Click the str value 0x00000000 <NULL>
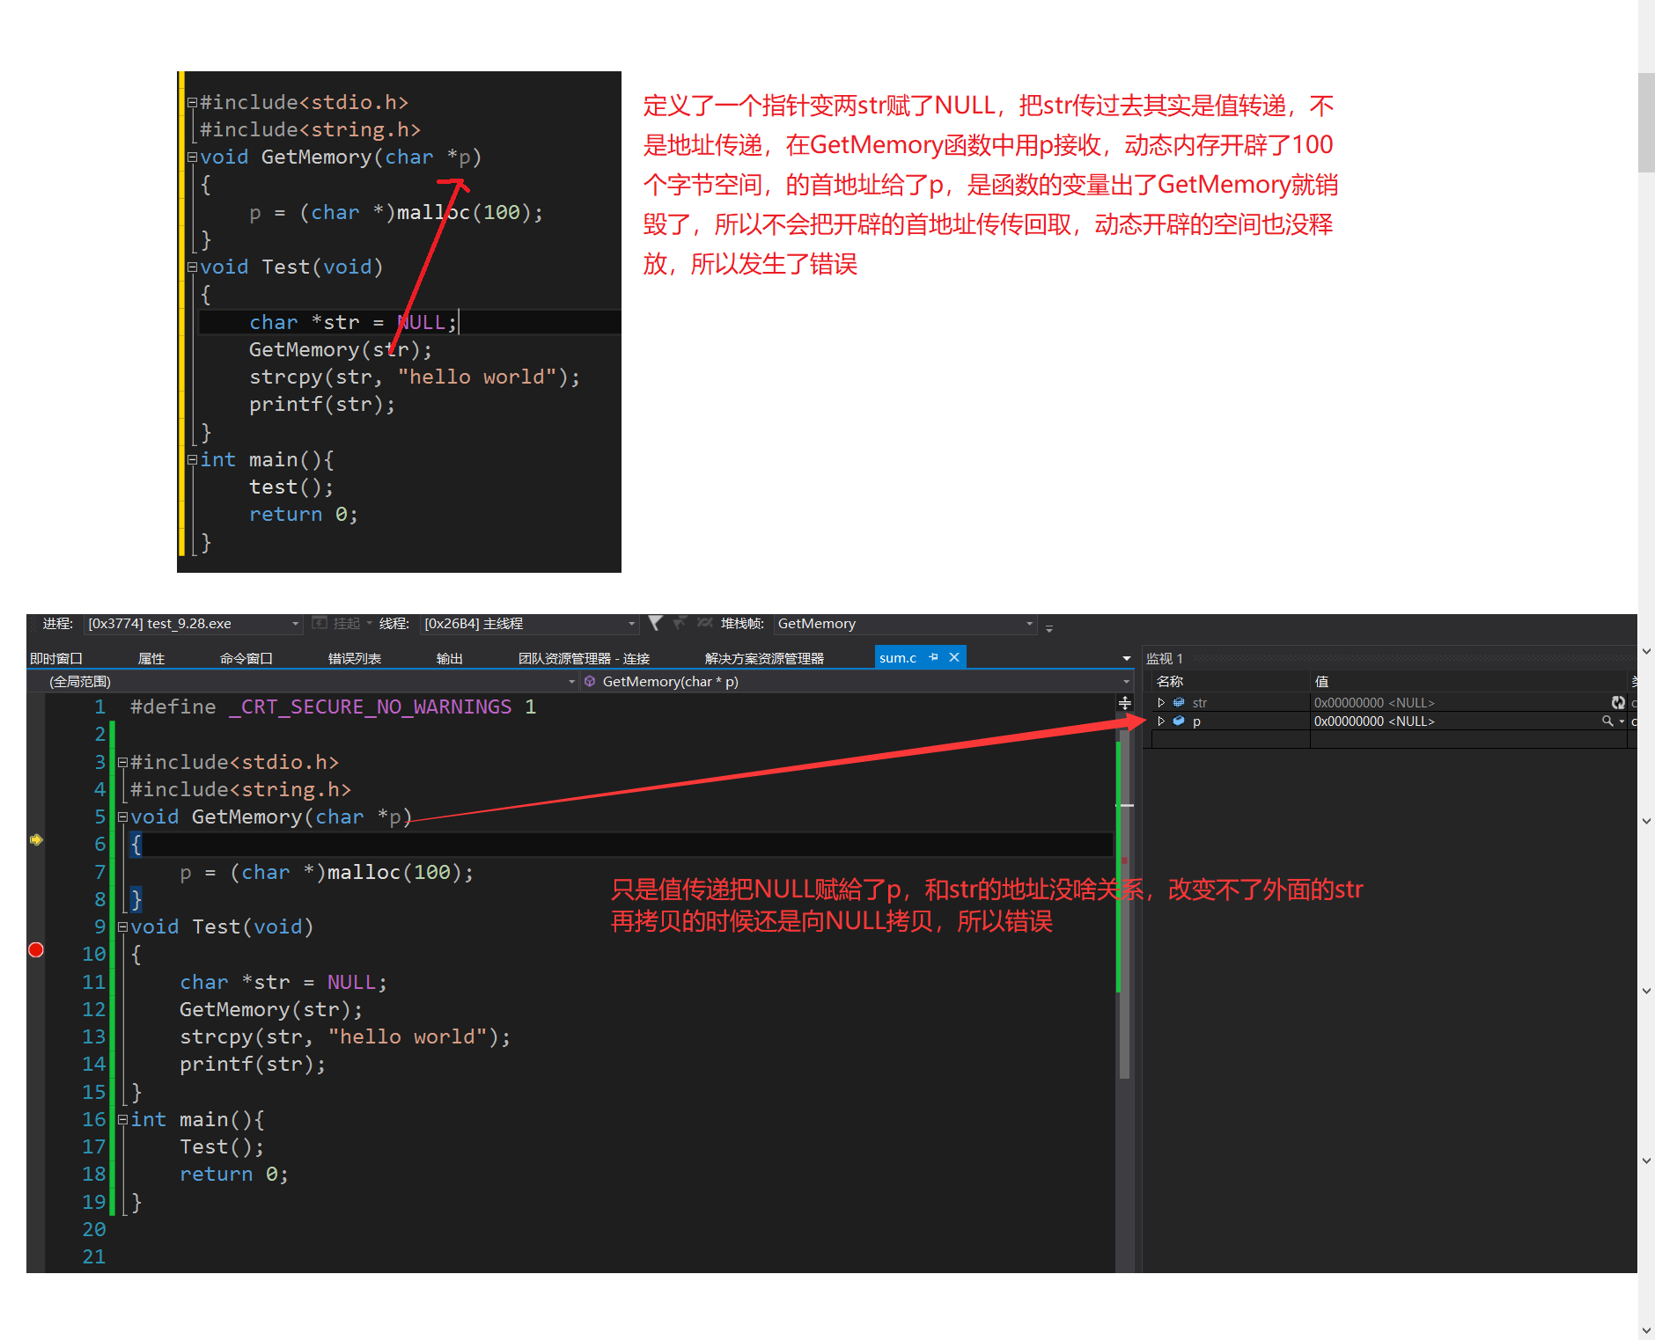1655x1340 pixels. pos(1374,702)
